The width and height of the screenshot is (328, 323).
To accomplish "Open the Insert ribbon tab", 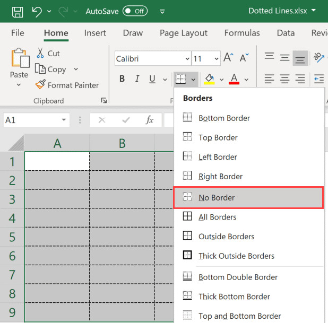I will click(x=95, y=33).
